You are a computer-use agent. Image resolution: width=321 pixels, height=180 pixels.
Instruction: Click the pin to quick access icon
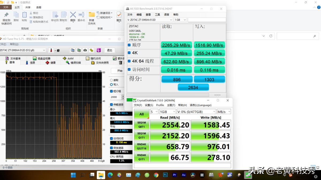click(6, 15)
